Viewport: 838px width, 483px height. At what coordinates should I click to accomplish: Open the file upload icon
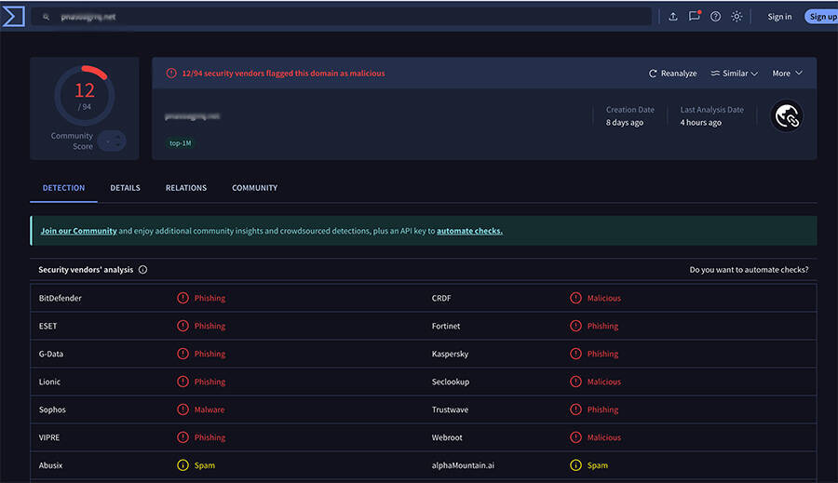(673, 17)
